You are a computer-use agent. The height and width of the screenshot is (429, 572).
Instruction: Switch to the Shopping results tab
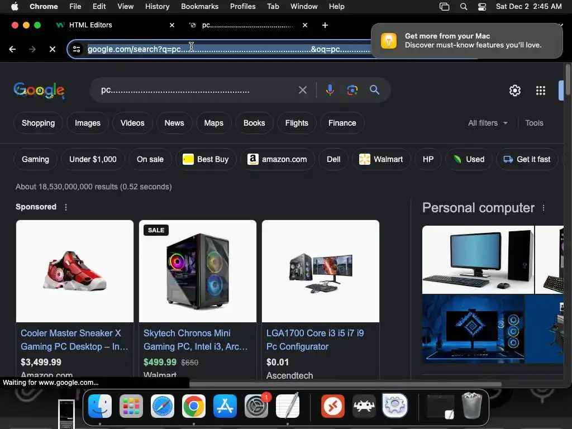click(x=39, y=123)
